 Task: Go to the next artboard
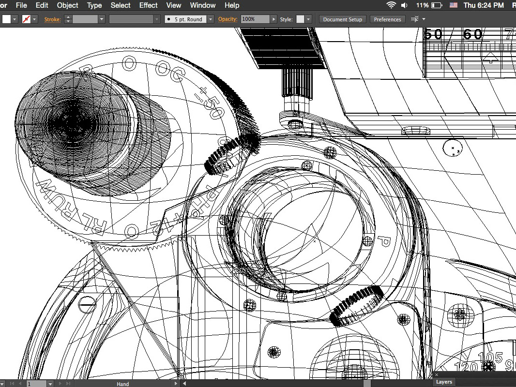60,384
